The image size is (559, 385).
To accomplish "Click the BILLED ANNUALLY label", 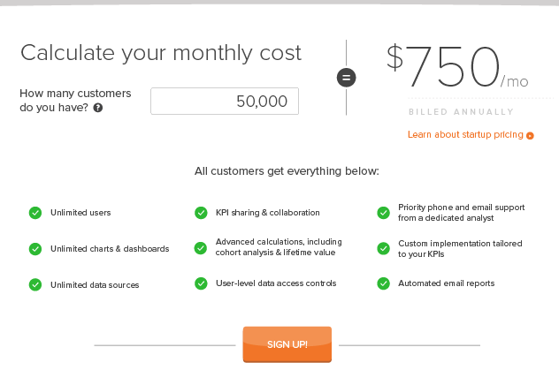I will pos(461,112).
